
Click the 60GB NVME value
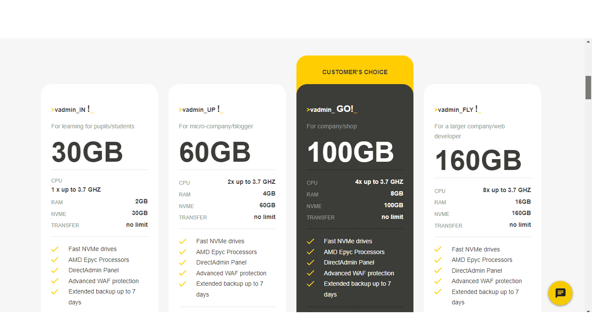point(267,205)
